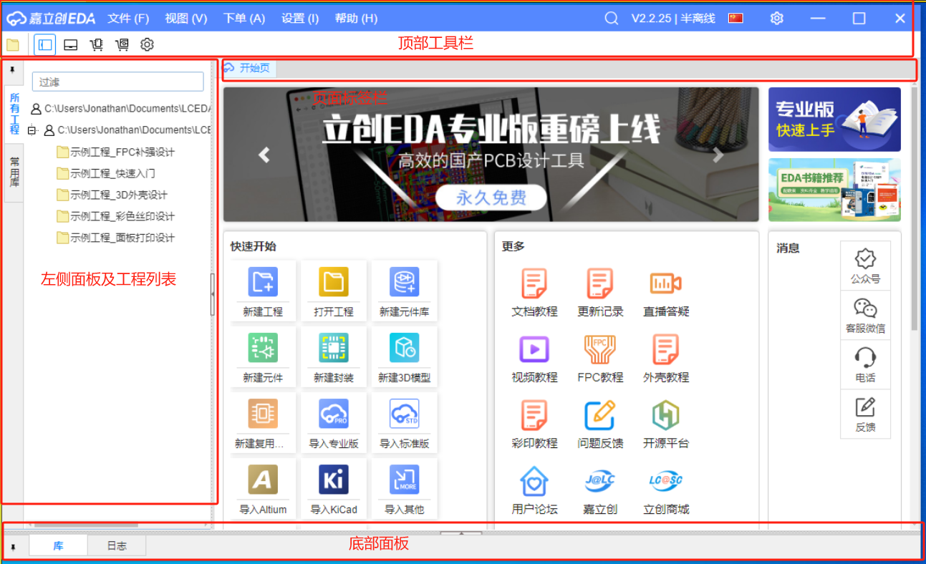Expand bottom panel with splitter arrow

461,532
